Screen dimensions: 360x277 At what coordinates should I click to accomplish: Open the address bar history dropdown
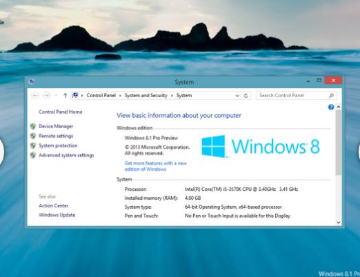point(237,96)
